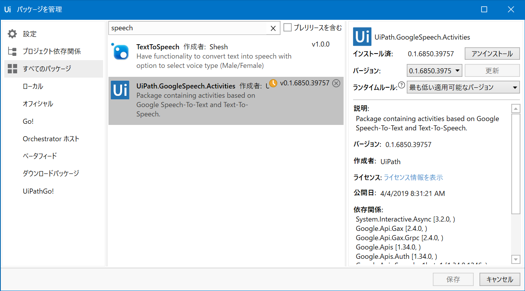The height and width of the screenshot is (291, 525).
Task: Click the キャンセル button
Action: tap(500, 279)
